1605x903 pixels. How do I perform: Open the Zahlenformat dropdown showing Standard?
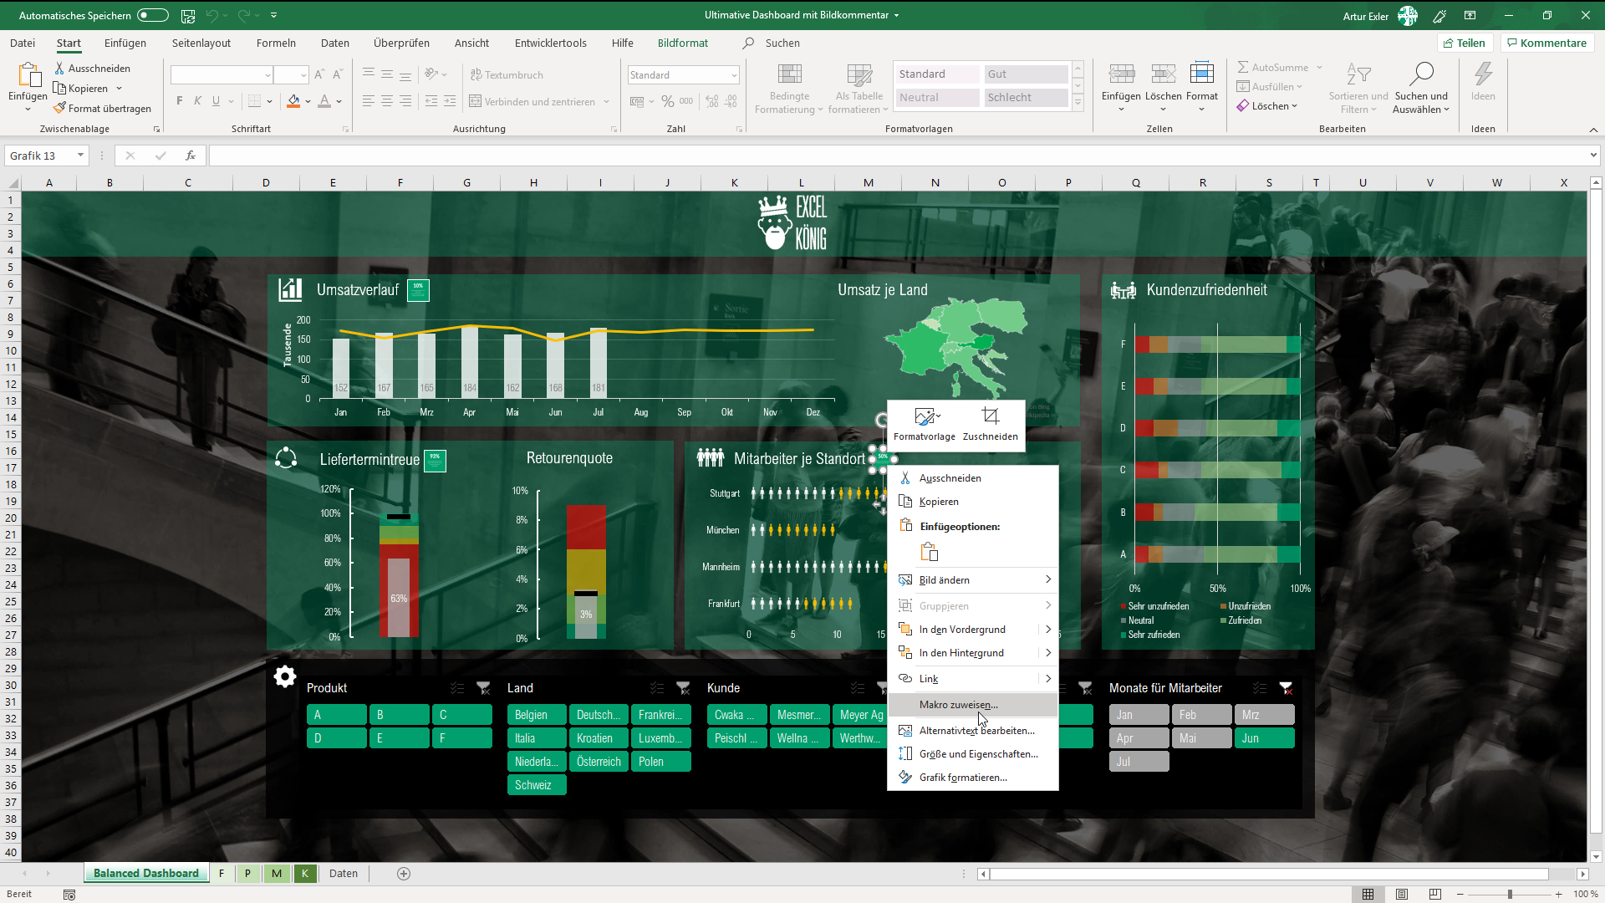pyautogui.click(x=682, y=74)
